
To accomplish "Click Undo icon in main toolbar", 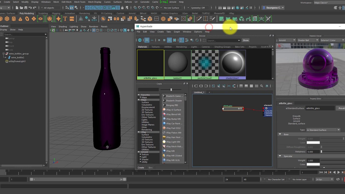I will click(30, 8).
